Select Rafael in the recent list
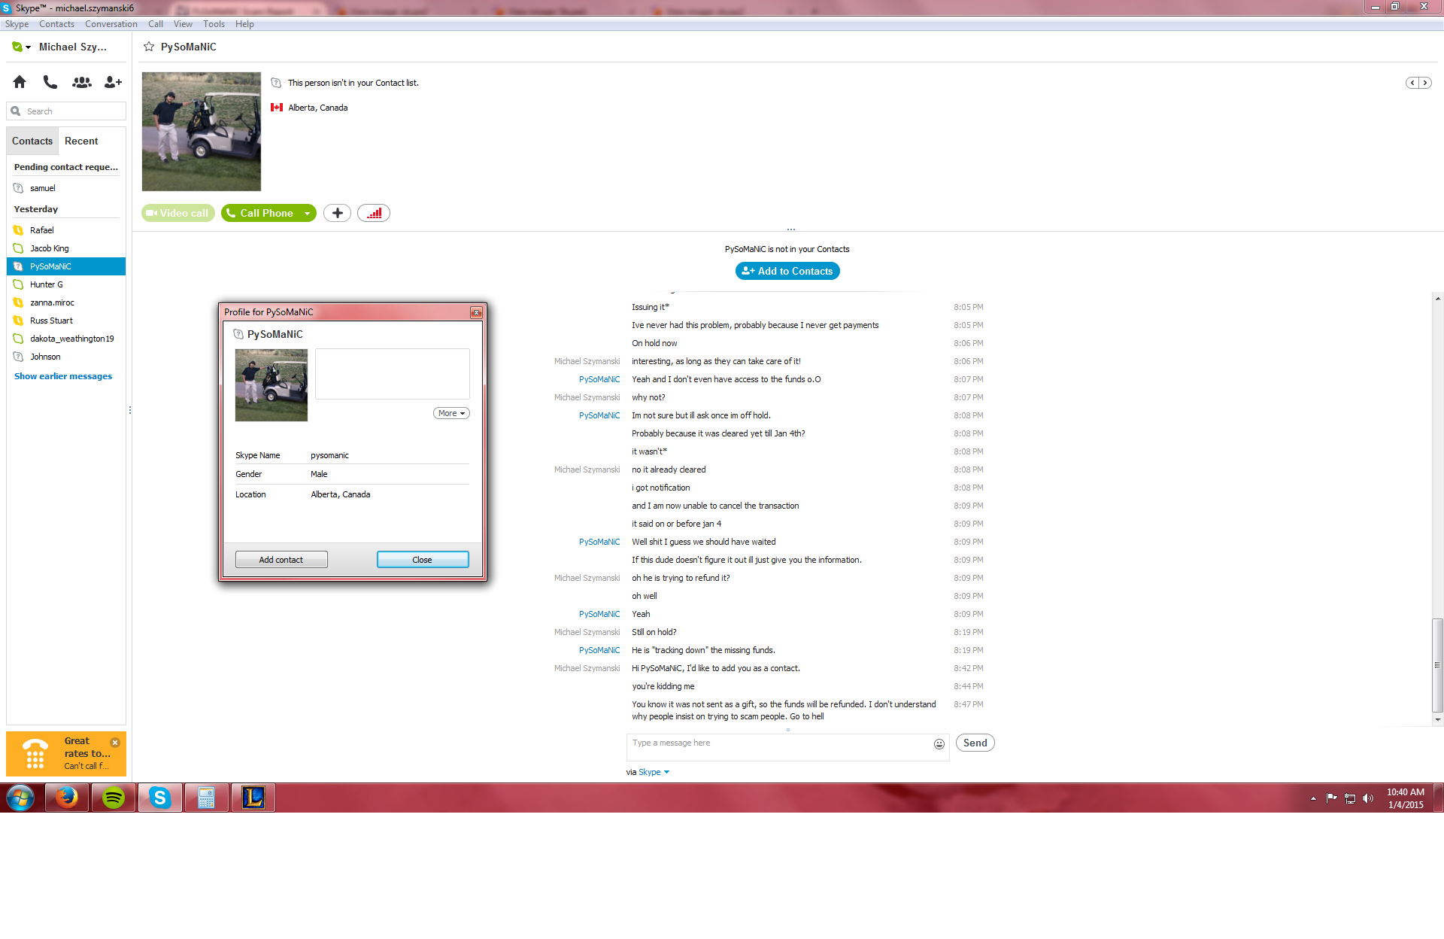This screenshot has height=939, width=1444. point(66,230)
